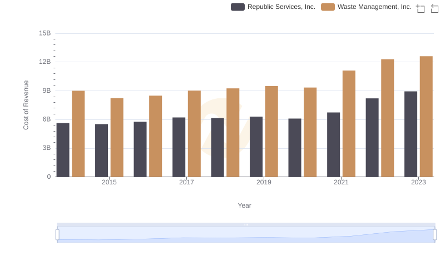
Task: Click the top grip of range slider
Action: tap(246, 224)
